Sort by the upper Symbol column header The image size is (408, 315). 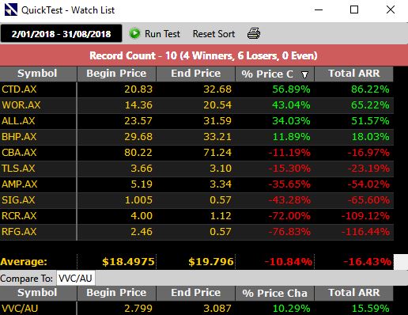[x=38, y=74]
